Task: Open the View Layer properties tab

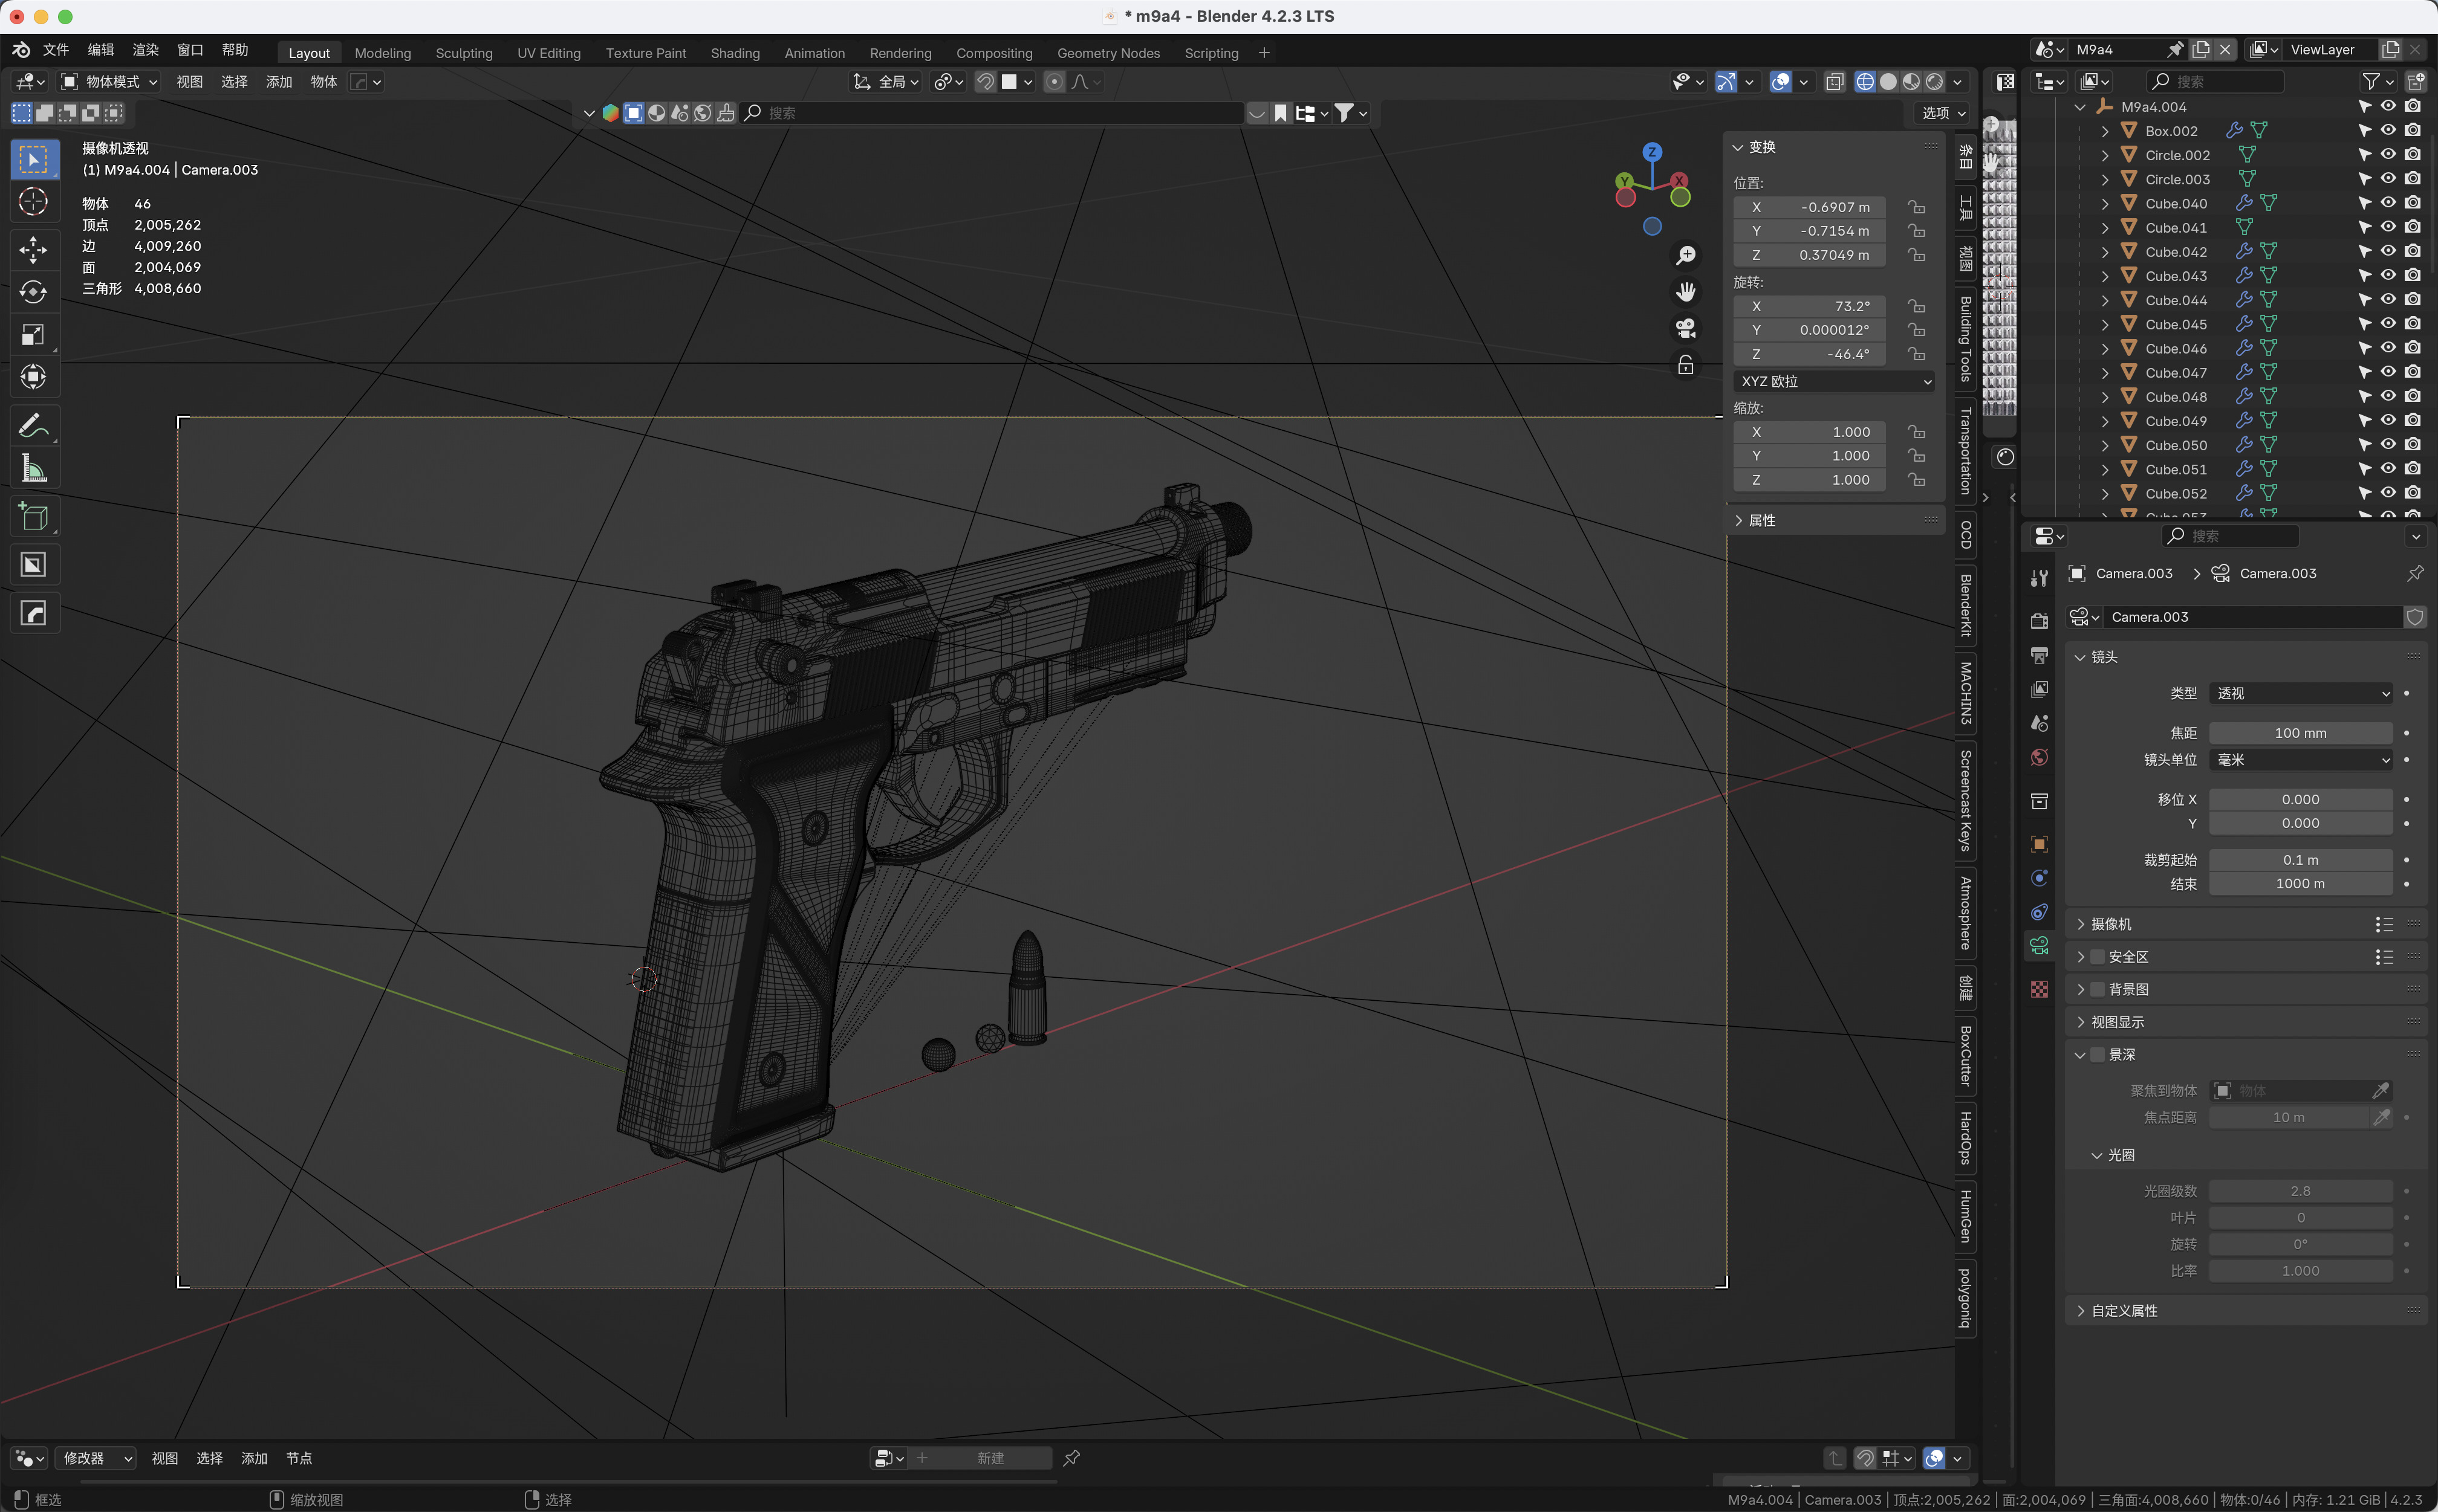Action: (x=2040, y=689)
